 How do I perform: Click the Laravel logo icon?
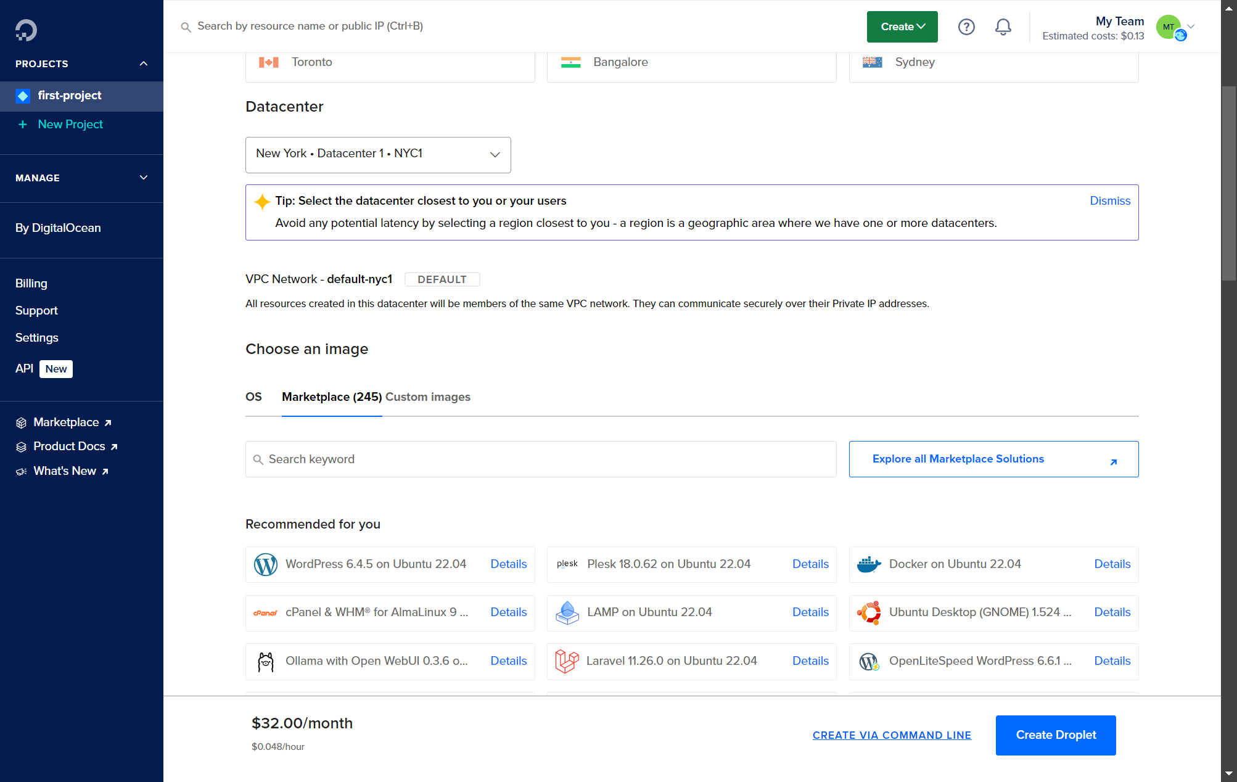coord(567,661)
